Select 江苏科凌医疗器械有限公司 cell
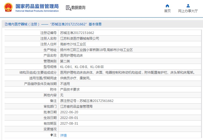203x140 pixels. pos(80,39)
